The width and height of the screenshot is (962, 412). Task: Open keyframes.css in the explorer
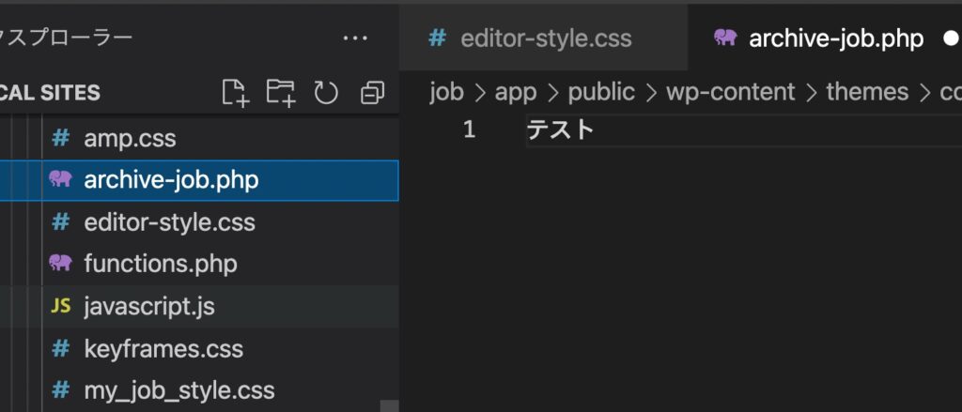click(x=163, y=349)
